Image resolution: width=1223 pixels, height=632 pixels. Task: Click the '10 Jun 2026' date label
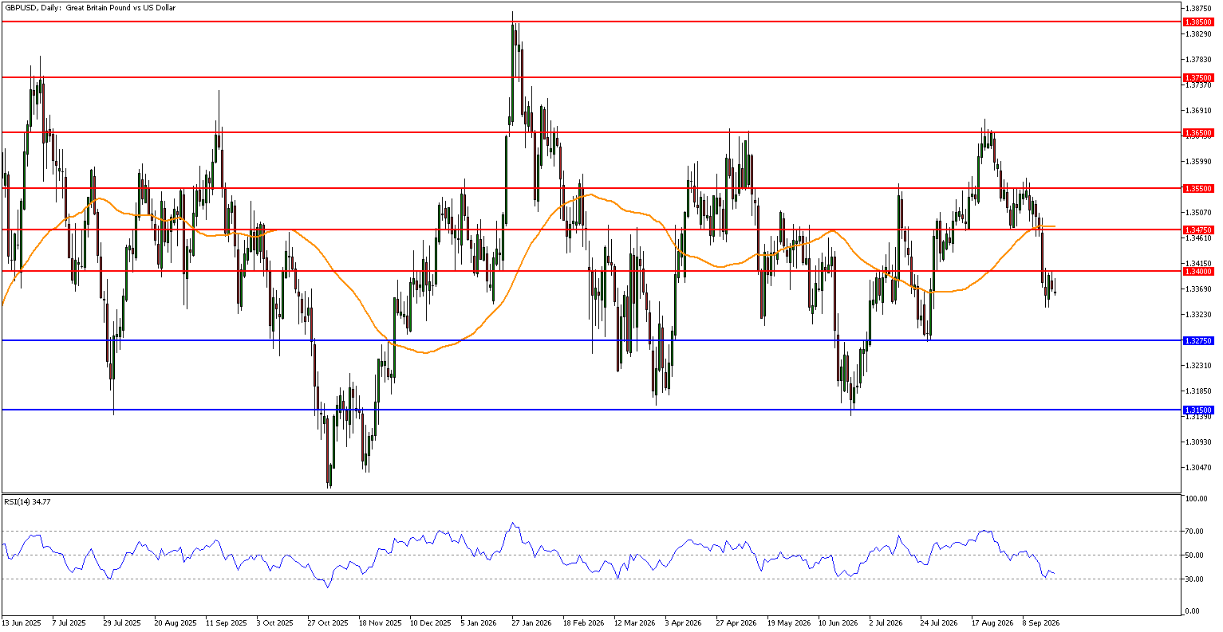840,622
